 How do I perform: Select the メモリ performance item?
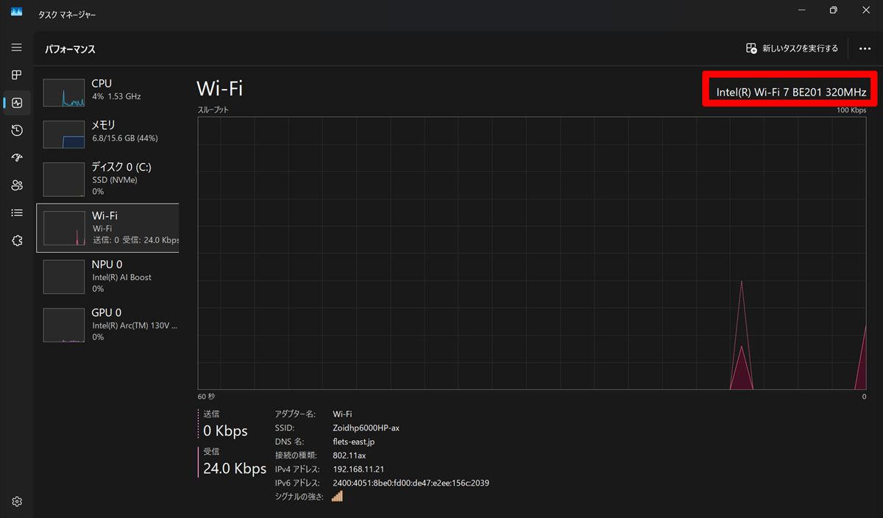[107, 134]
